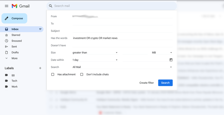Open the Starred folder
The height and width of the screenshot is (115, 224).
[x=16, y=35]
